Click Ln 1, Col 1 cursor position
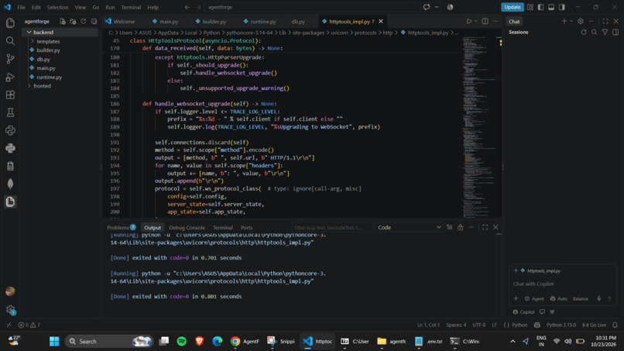The image size is (624, 351). pos(428,325)
